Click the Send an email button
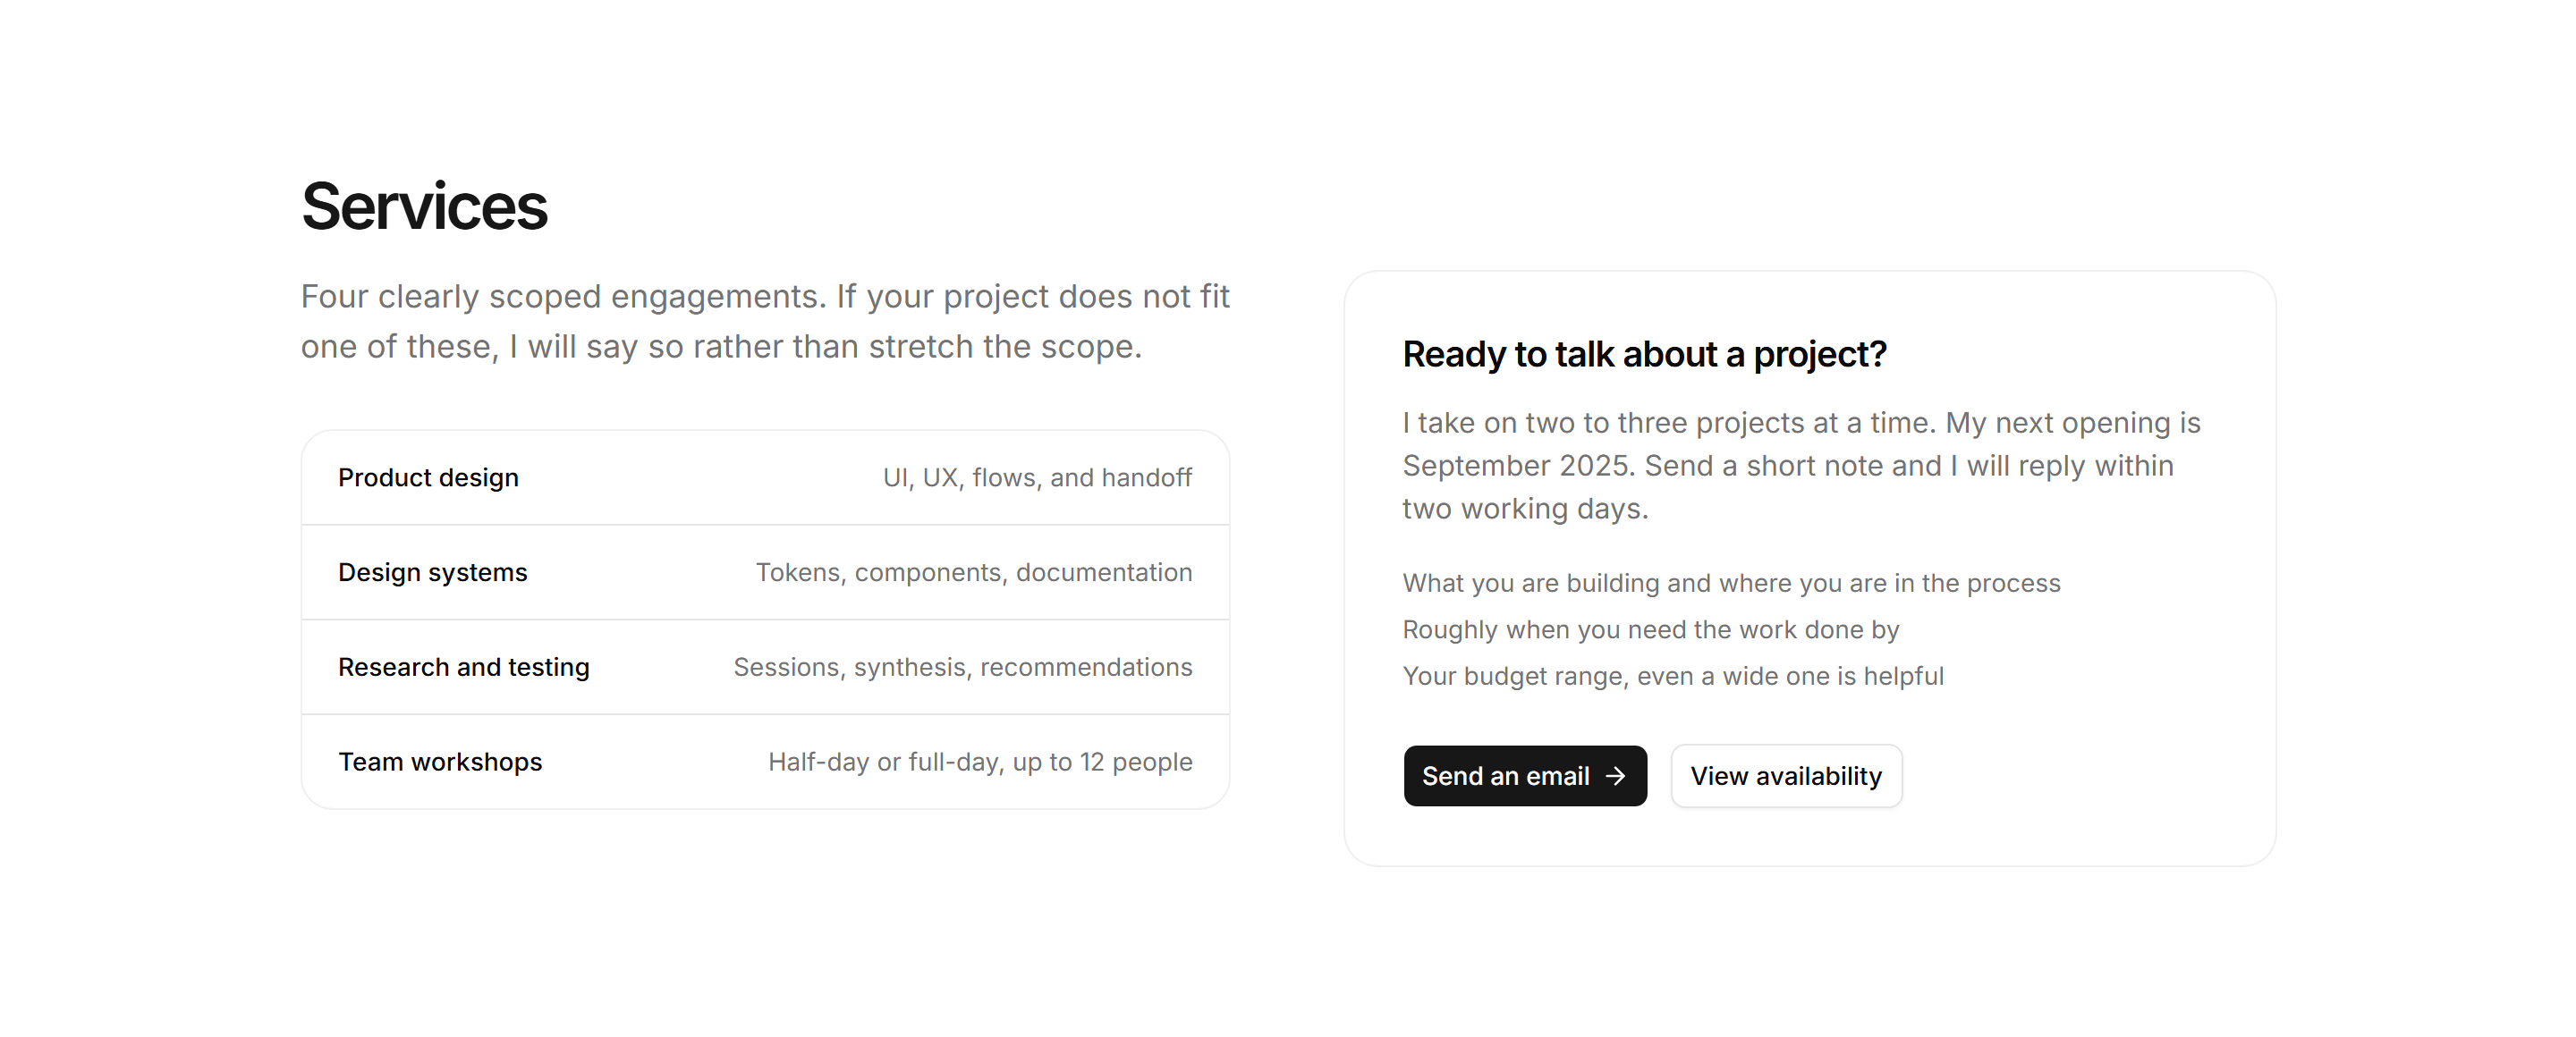 pyautogui.click(x=1525, y=776)
